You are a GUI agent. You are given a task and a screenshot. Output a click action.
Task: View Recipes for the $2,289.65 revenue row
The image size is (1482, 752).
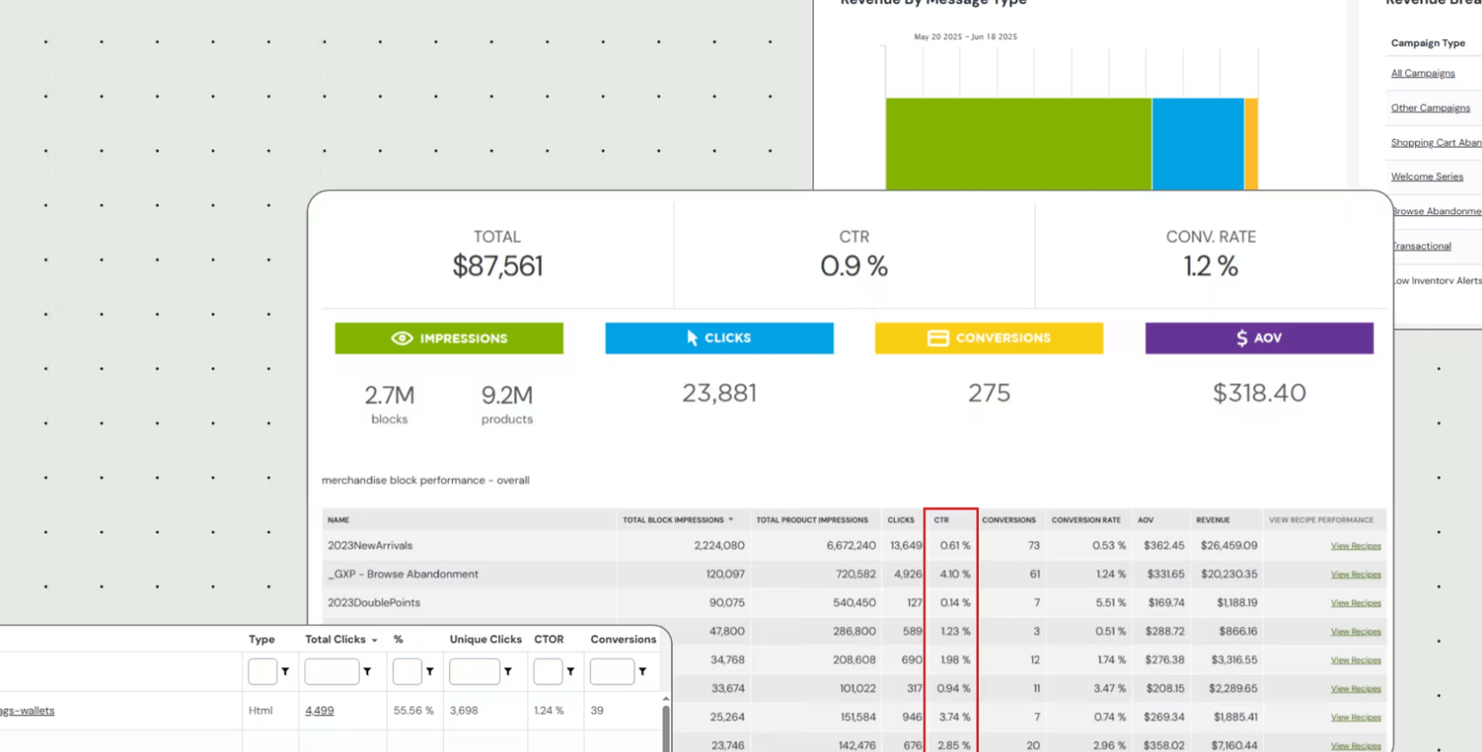(x=1356, y=689)
